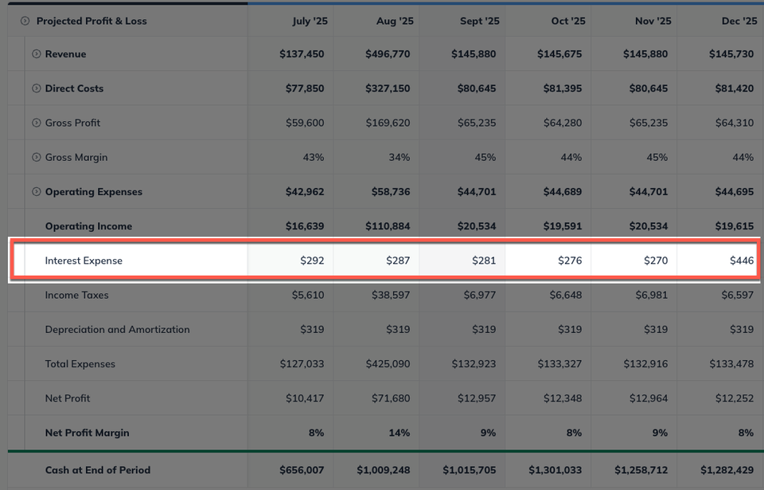Click Cash at End value $1,301,033
The height and width of the screenshot is (490, 764).
555,470
